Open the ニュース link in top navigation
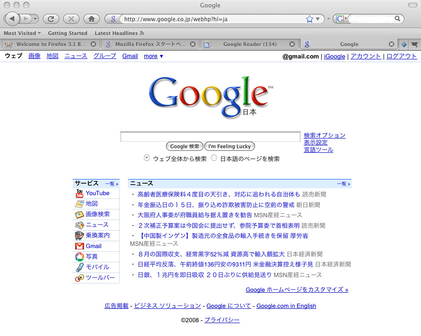421x336 pixels. coord(76,56)
